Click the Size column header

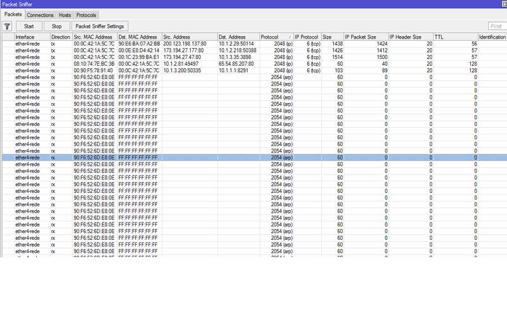point(333,37)
